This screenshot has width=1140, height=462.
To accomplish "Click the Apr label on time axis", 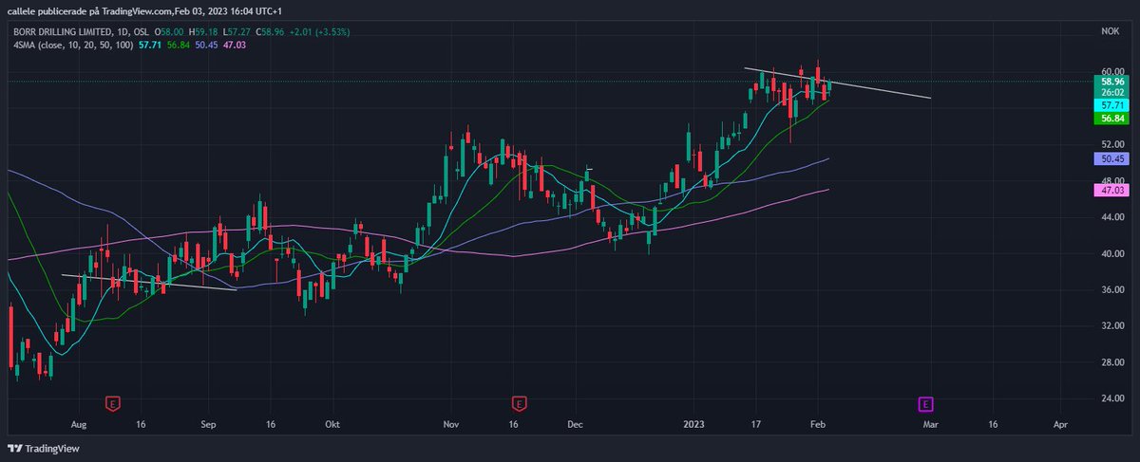I will click(1061, 426).
